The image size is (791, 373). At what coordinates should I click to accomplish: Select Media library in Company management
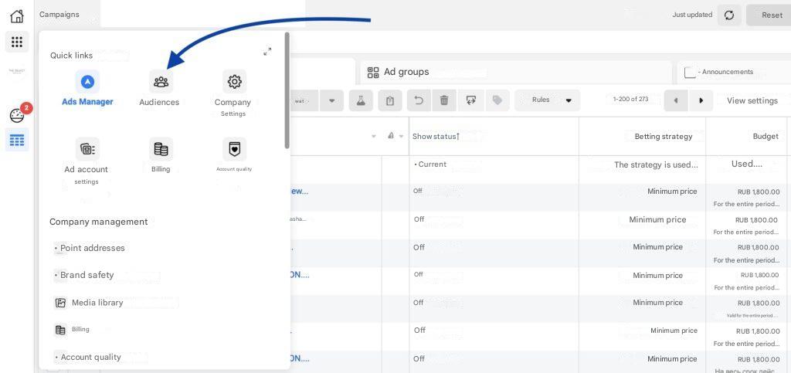point(97,303)
